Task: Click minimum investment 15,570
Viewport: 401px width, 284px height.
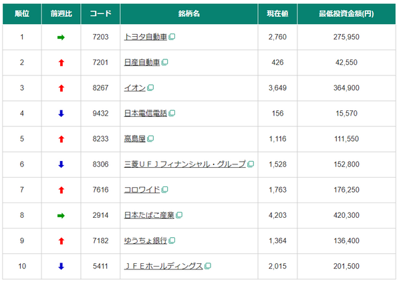Action: coord(346,113)
